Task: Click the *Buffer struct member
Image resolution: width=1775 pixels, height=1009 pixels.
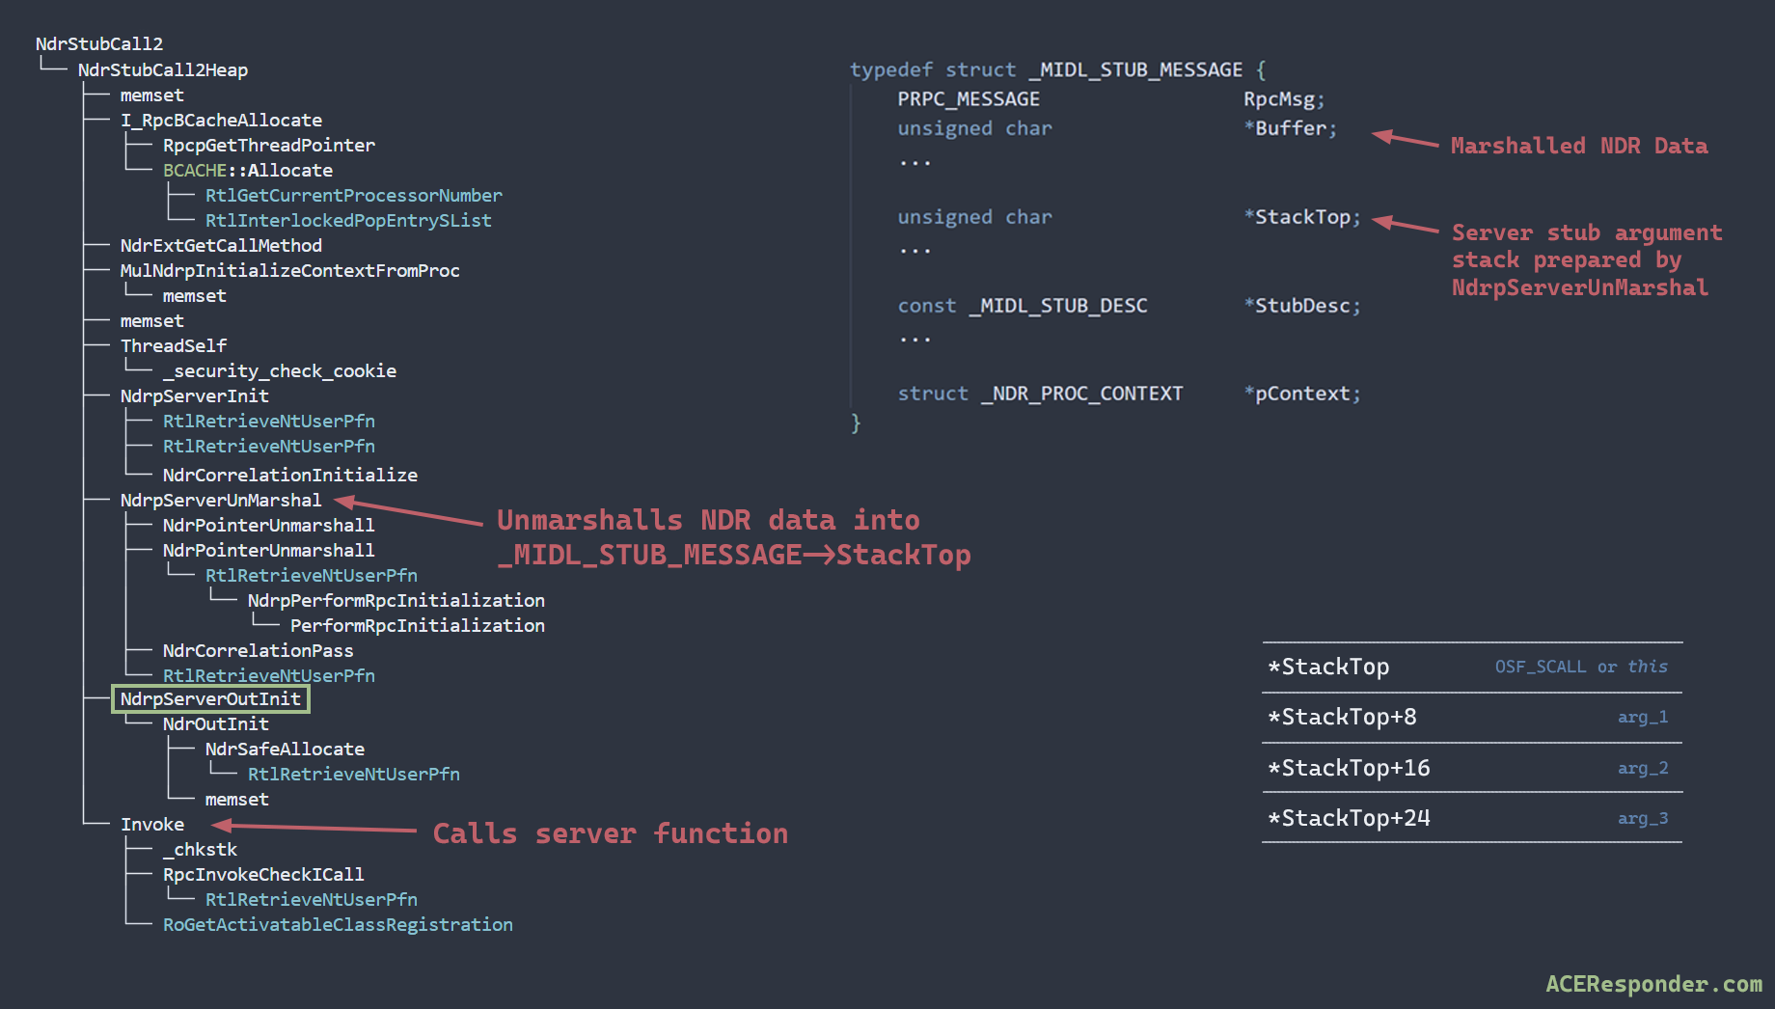Action: pos(1290,128)
